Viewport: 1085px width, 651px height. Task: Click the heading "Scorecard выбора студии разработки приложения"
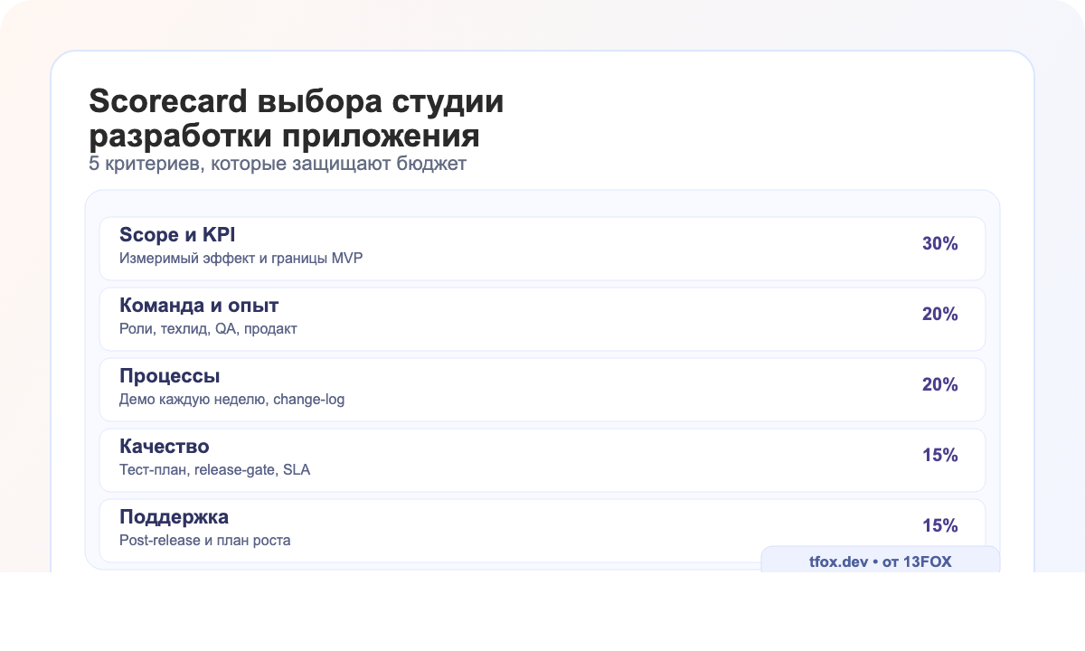click(x=297, y=119)
